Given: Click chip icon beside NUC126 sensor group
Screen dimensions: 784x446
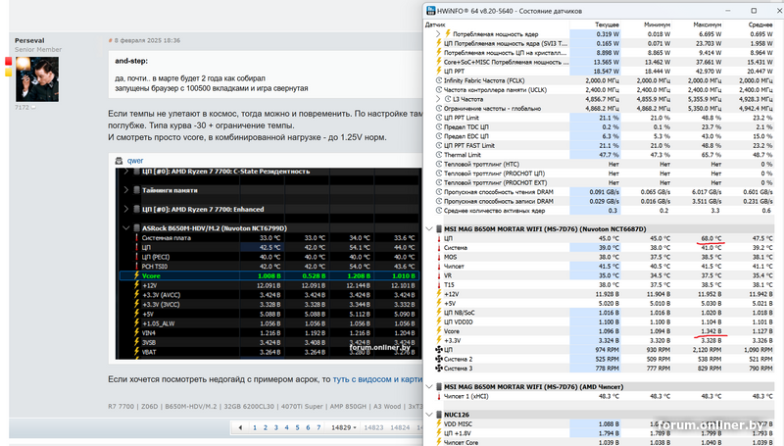Looking at the screenshot, I should 439,415.
